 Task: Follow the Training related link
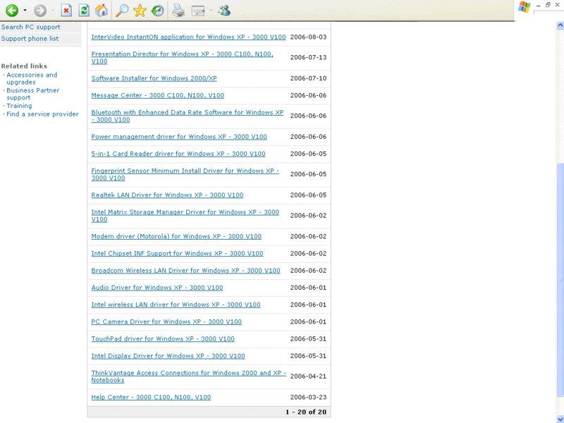point(19,106)
